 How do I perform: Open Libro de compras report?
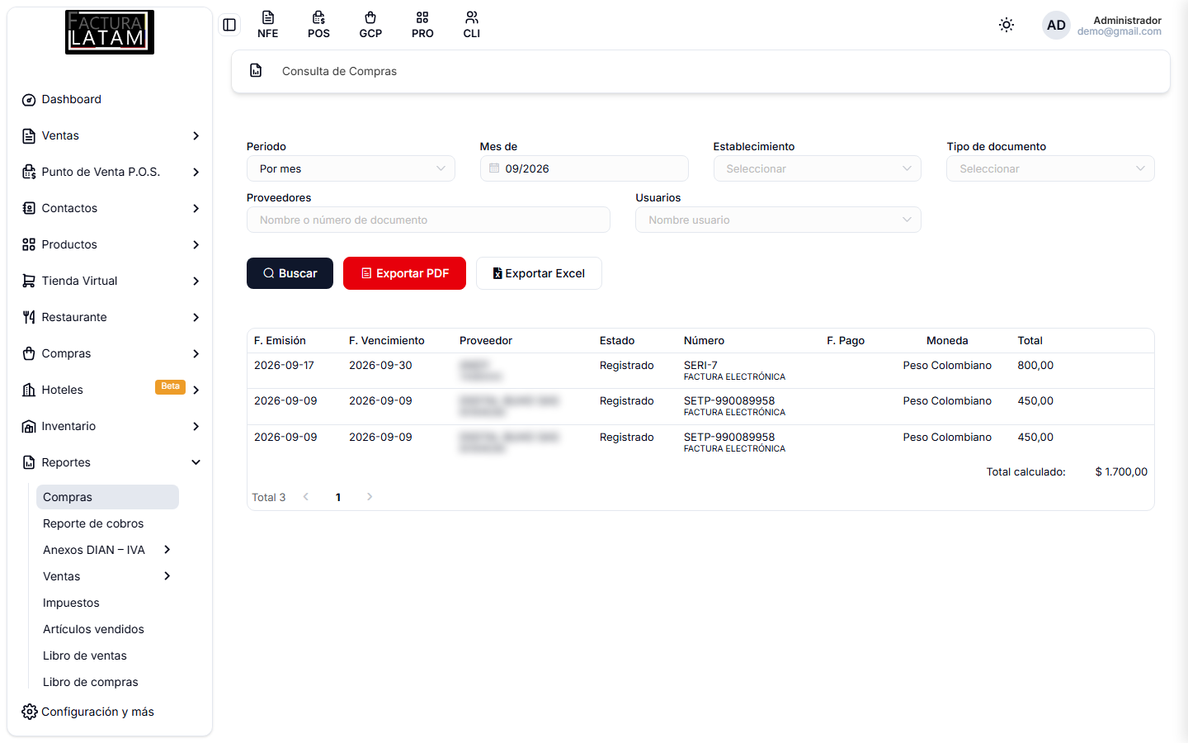point(91,682)
